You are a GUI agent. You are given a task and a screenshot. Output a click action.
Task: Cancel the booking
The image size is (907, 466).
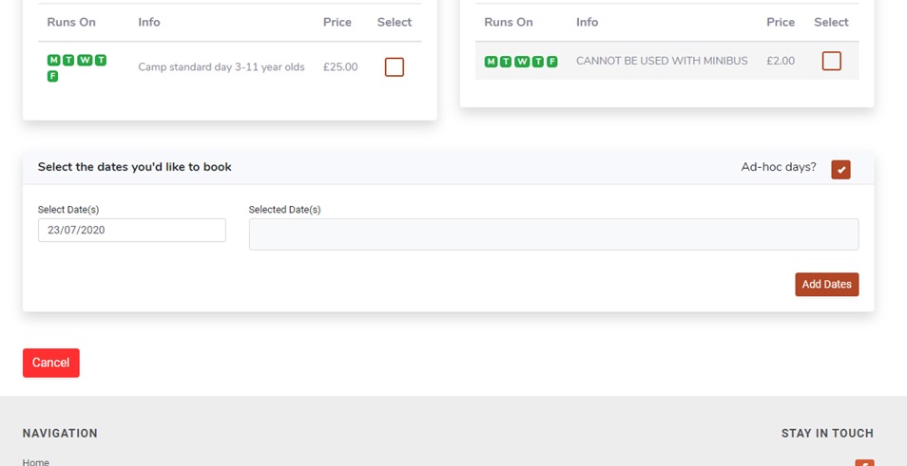(51, 363)
